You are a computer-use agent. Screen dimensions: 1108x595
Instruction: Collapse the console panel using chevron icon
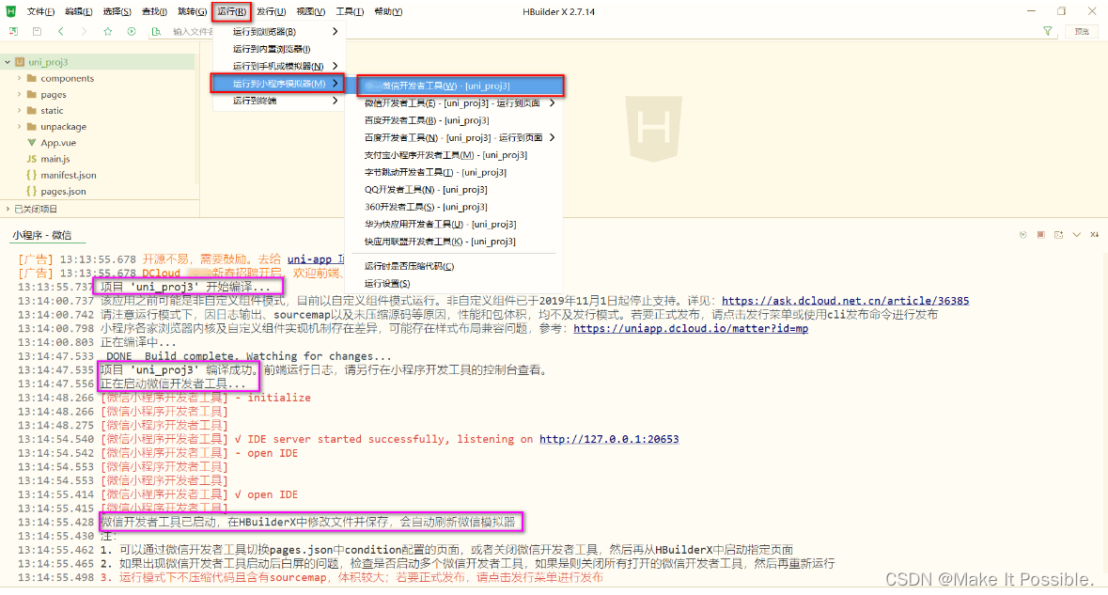1076,235
